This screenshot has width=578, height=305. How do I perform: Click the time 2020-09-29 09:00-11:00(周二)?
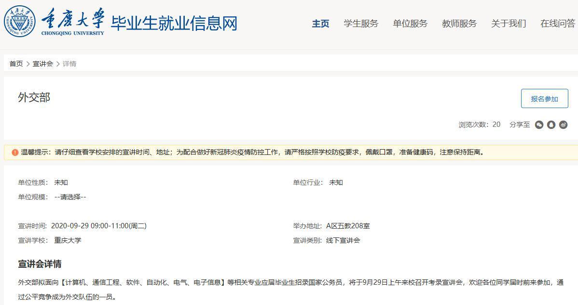[99, 226]
